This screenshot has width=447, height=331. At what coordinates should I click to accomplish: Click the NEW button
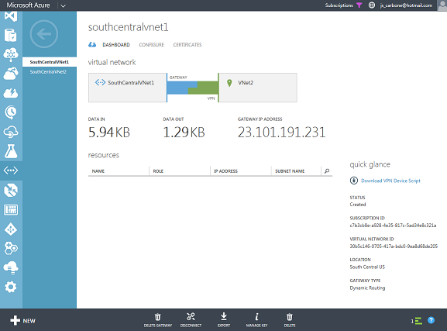point(22,321)
